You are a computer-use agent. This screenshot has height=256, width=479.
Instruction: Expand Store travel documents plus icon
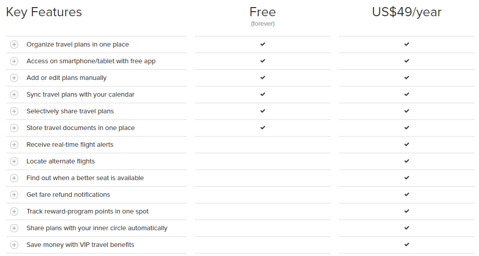[x=14, y=128]
